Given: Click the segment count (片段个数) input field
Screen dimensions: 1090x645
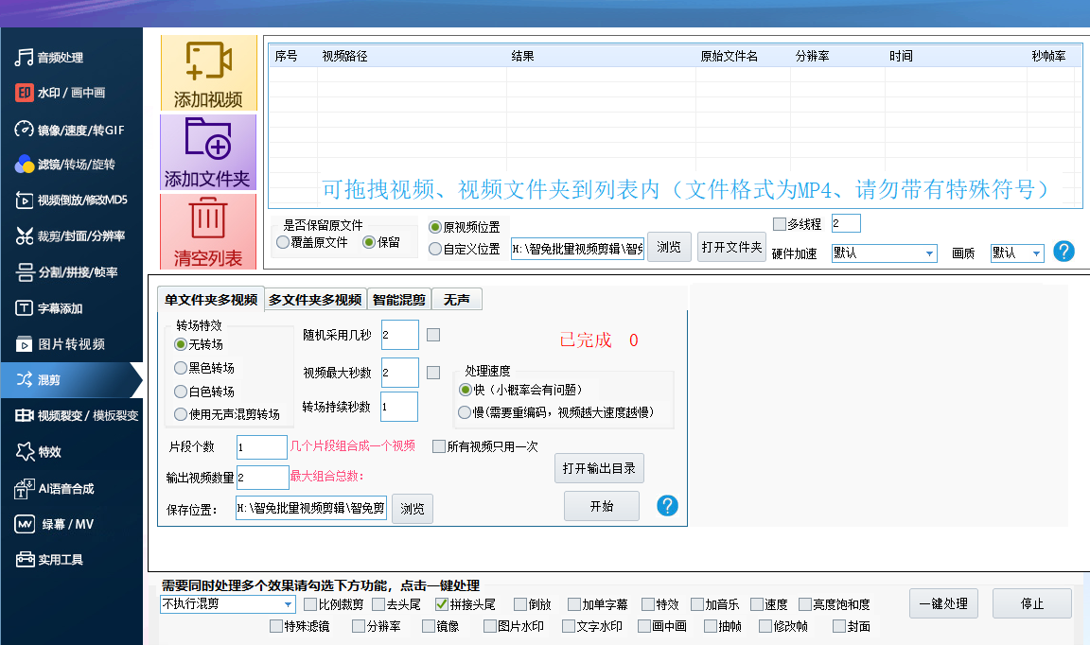Looking at the screenshot, I should point(261,446).
